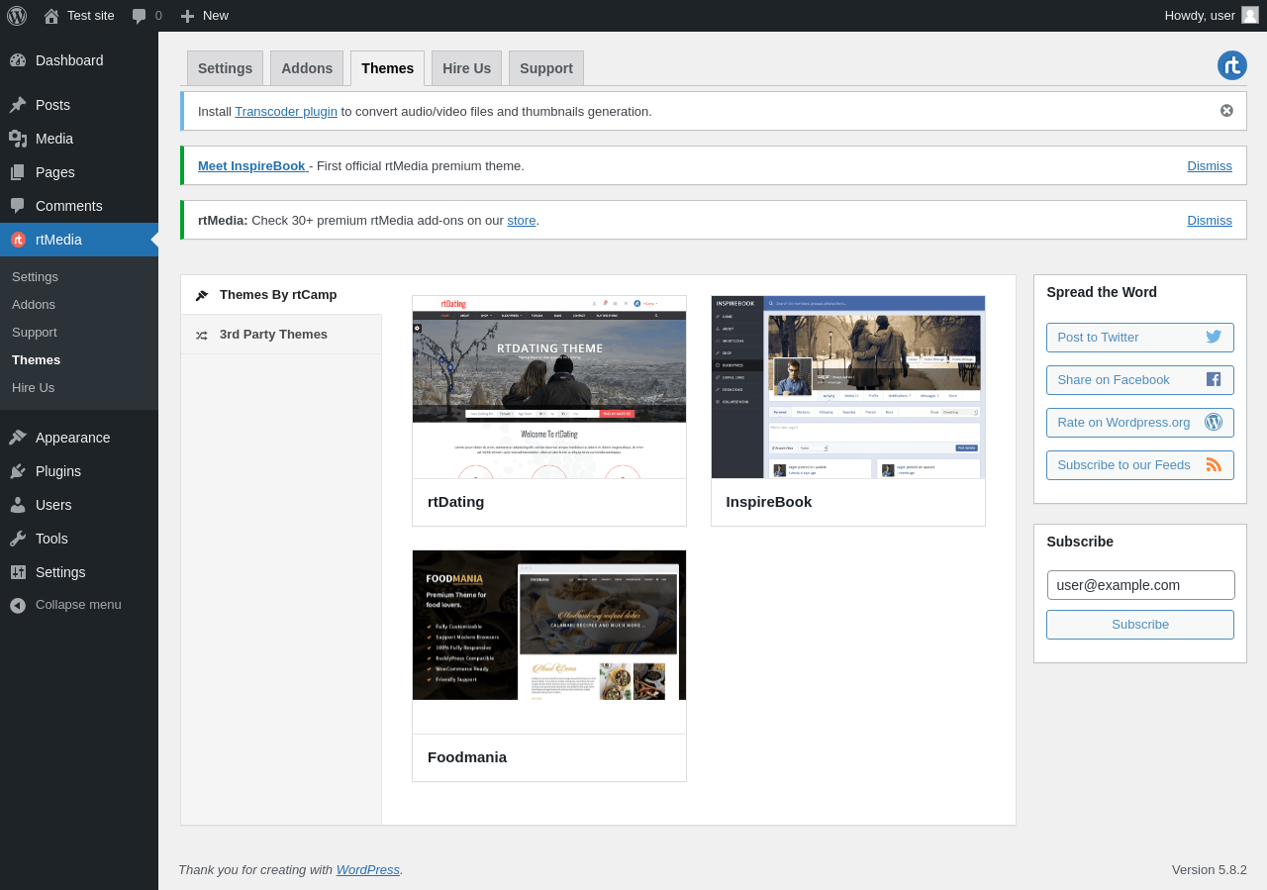The image size is (1267, 890).
Task: Open the rtCamp logo icon
Action: pos(1231,65)
